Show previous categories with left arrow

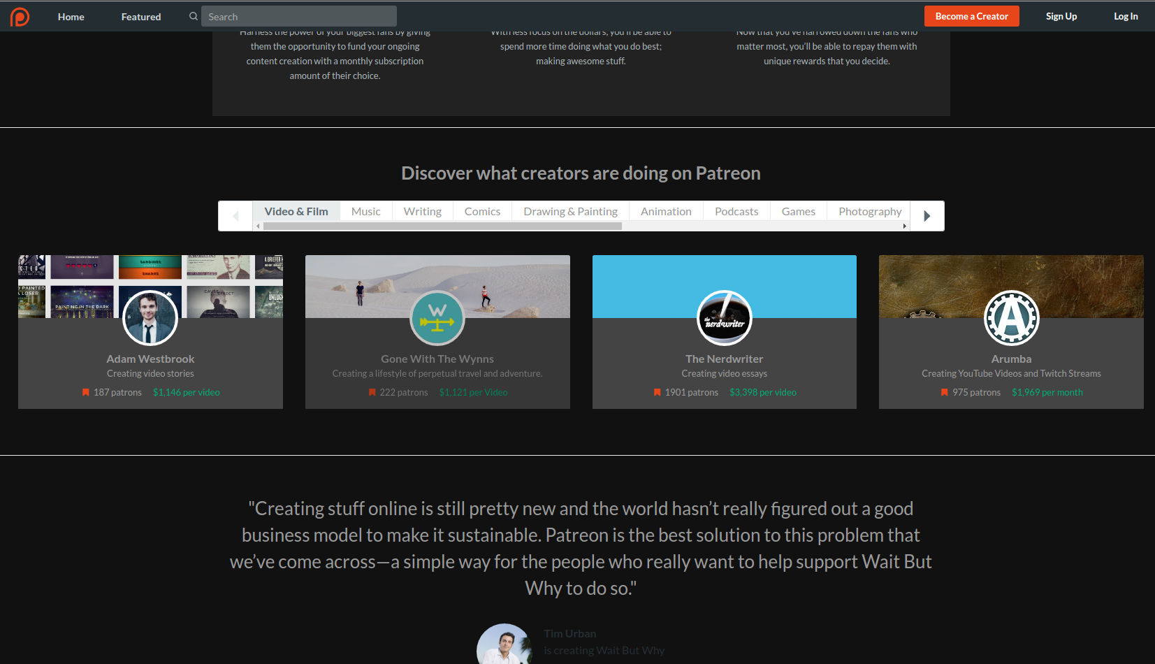pyautogui.click(x=235, y=216)
